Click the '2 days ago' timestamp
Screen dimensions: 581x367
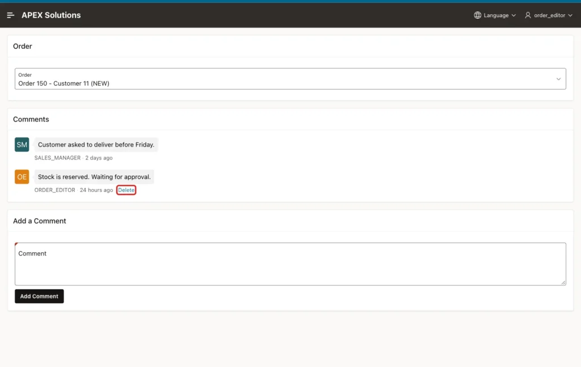99,158
